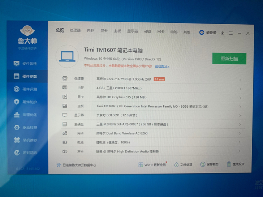
Task: Switch to the 硬盘 tab
Action: point(148,31)
